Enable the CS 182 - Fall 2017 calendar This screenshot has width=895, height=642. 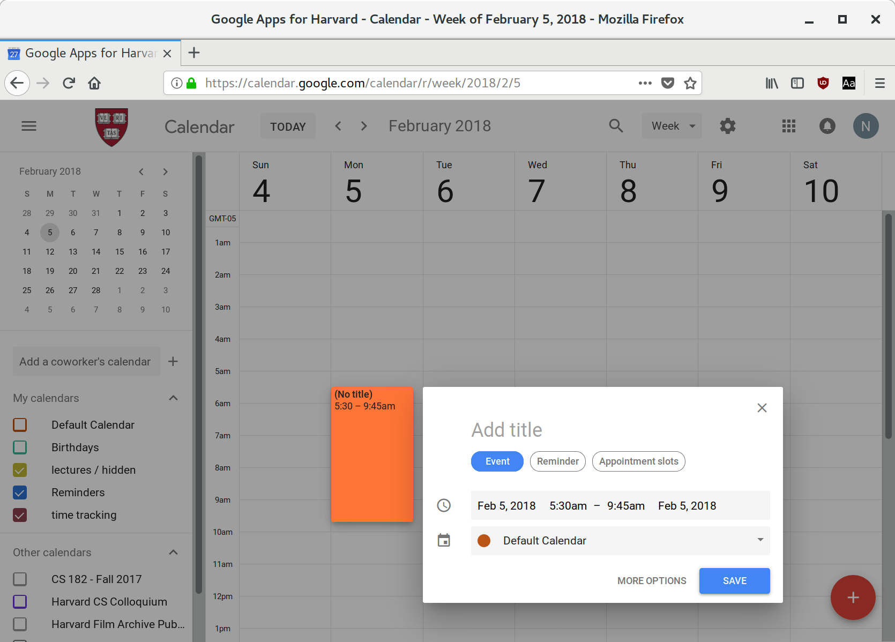click(x=20, y=579)
